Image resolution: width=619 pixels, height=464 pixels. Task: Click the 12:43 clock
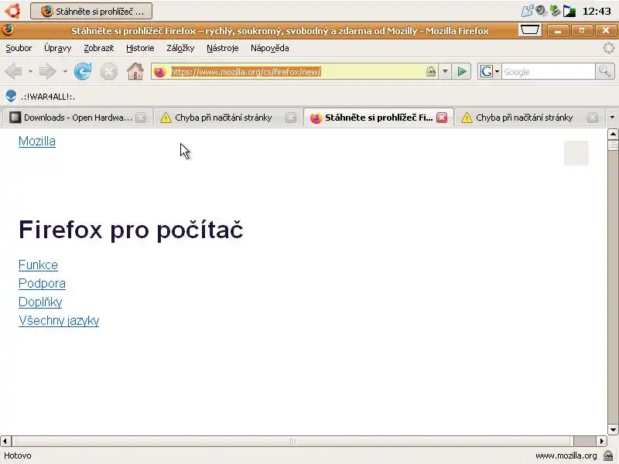click(x=597, y=11)
